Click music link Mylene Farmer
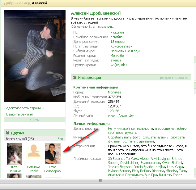 click(119, 171)
